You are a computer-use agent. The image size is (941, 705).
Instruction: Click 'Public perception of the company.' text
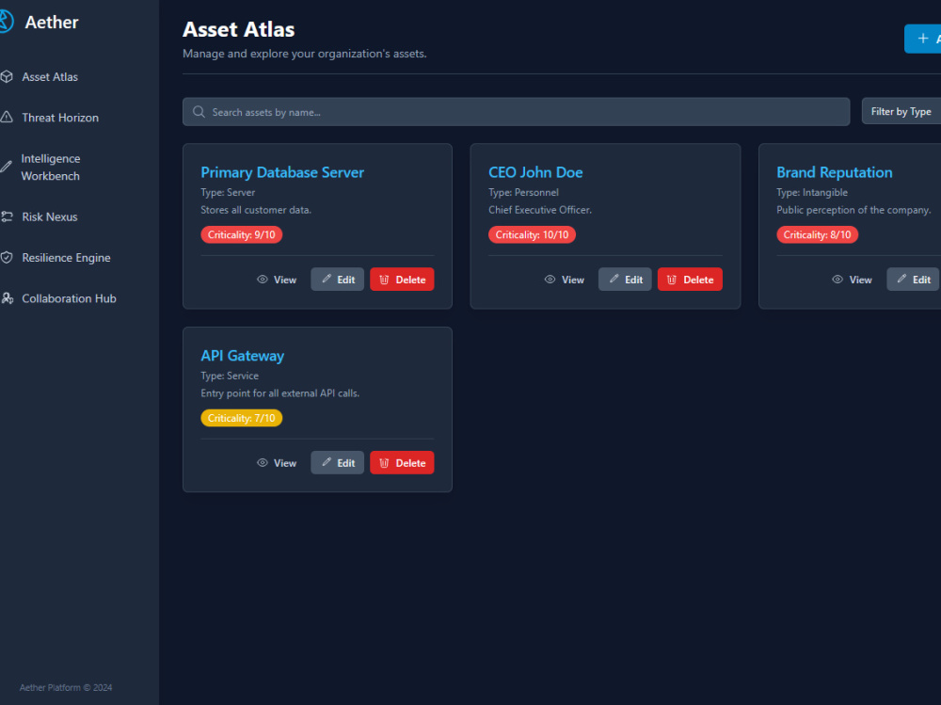(x=853, y=210)
